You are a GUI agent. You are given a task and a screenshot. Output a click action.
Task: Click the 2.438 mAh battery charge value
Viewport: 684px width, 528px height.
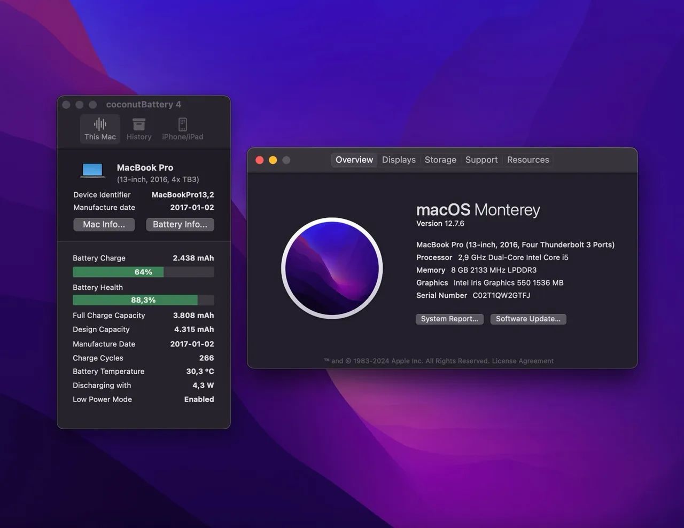pyautogui.click(x=193, y=258)
